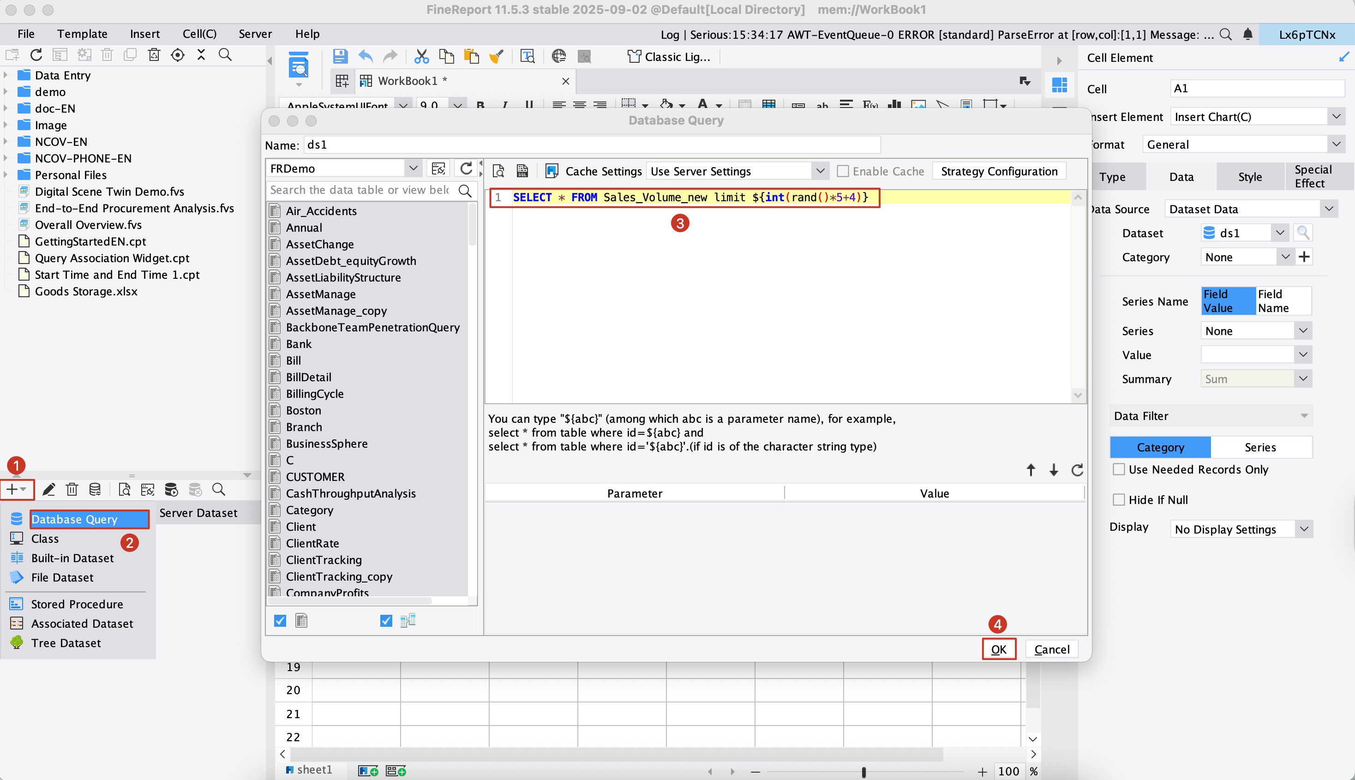The image size is (1355, 780).
Task: Uncheck the view list checkbox
Action: [386, 620]
